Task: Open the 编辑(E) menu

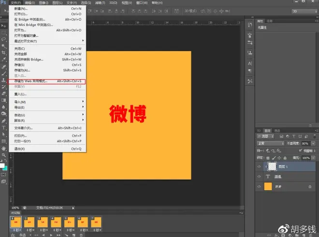Action: click(29, 2)
